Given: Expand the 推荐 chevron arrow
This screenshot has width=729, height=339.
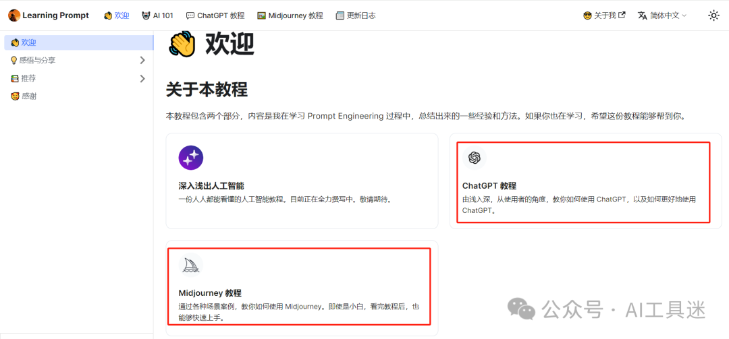Looking at the screenshot, I should (x=142, y=78).
